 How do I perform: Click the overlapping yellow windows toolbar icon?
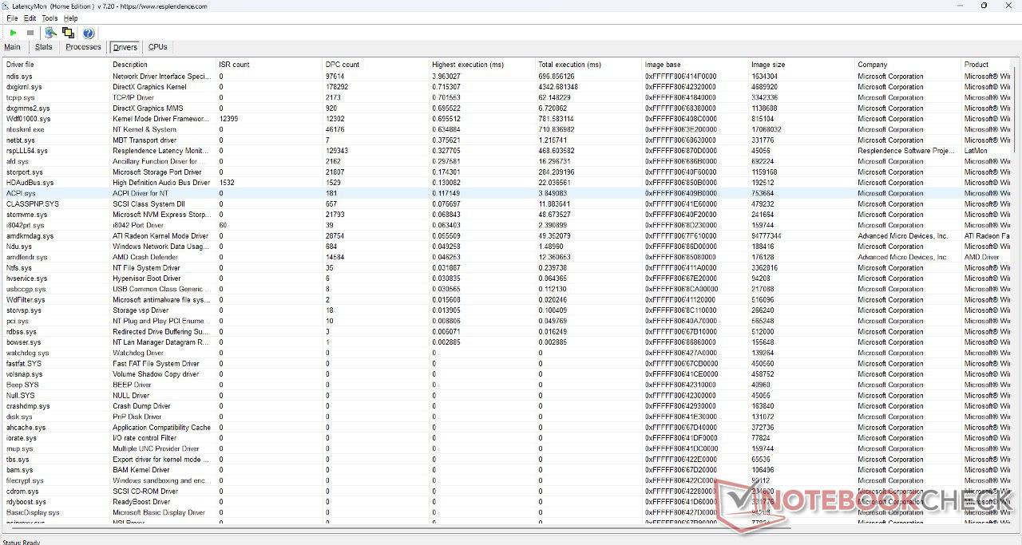pos(68,33)
